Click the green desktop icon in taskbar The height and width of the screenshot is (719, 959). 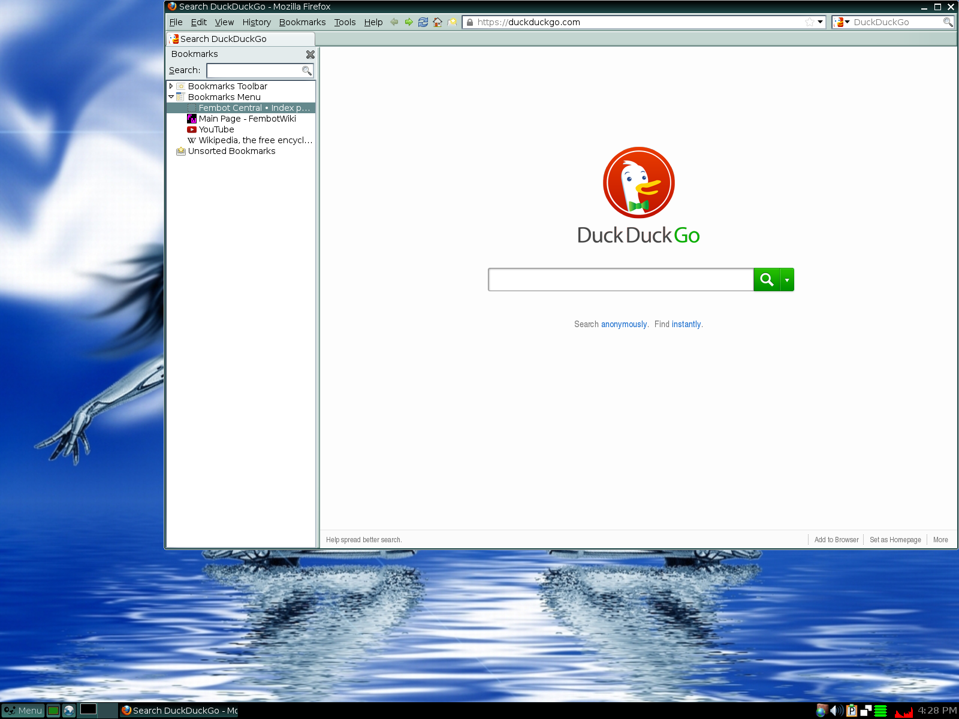pos(53,711)
